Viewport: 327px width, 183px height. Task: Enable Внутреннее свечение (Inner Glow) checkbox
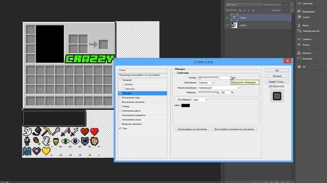pos(120,102)
